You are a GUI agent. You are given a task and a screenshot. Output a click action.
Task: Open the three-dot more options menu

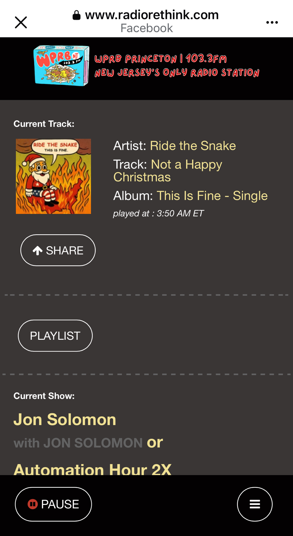point(272,23)
